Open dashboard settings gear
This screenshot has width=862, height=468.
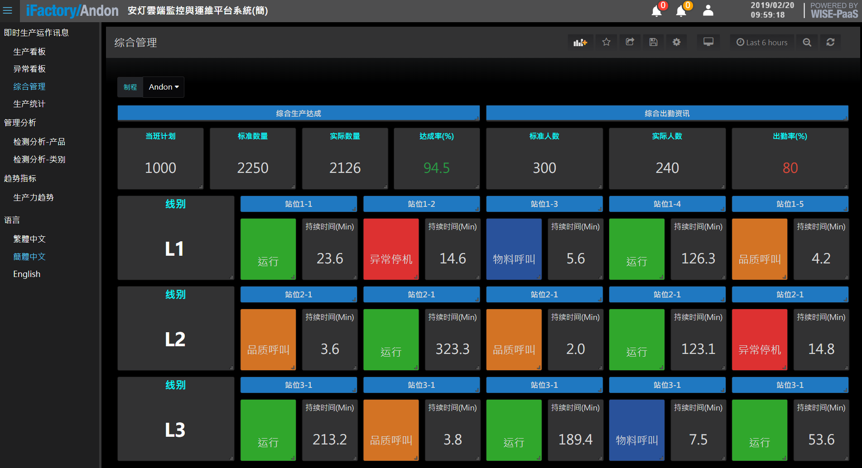tap(676, 42)
